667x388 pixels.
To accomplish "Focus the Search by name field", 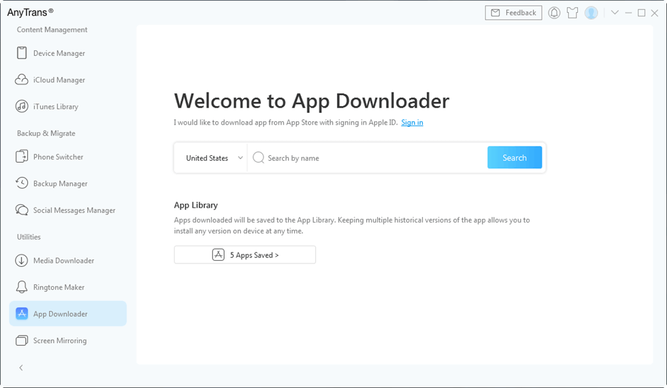I will click(367, 158).
